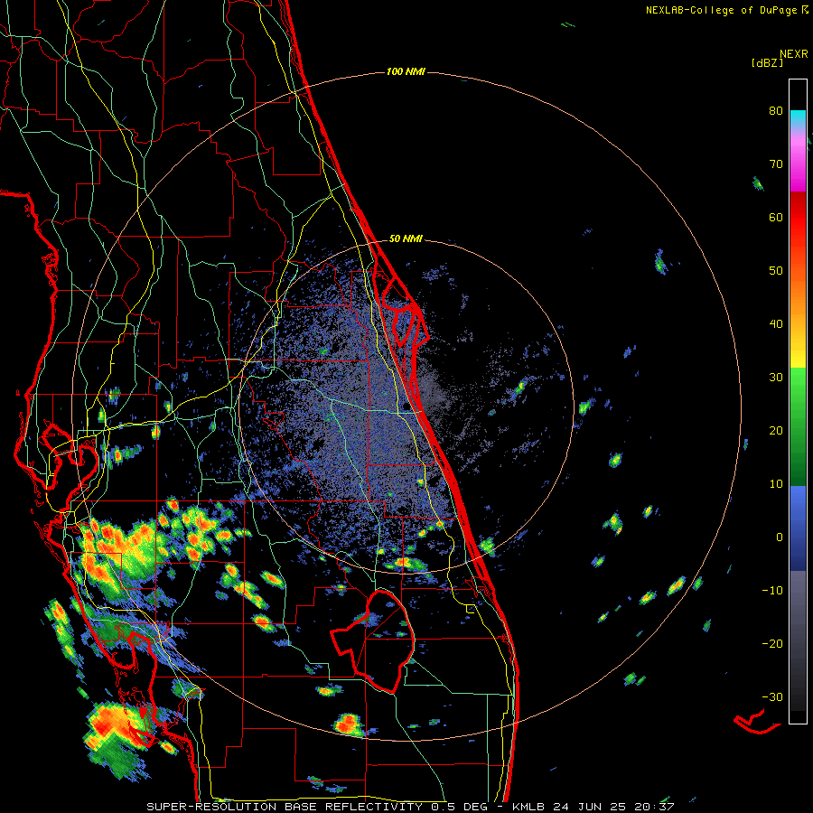Image resolution: width=813 pixels, height=813 pixels.
Task: Click the -20 value on the dBZ scale
Action: [772, 643]
